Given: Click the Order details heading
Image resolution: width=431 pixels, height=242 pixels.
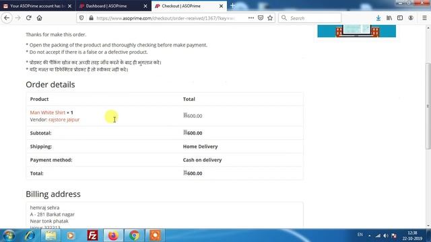Looking at the screenshot, I should 51,85.
